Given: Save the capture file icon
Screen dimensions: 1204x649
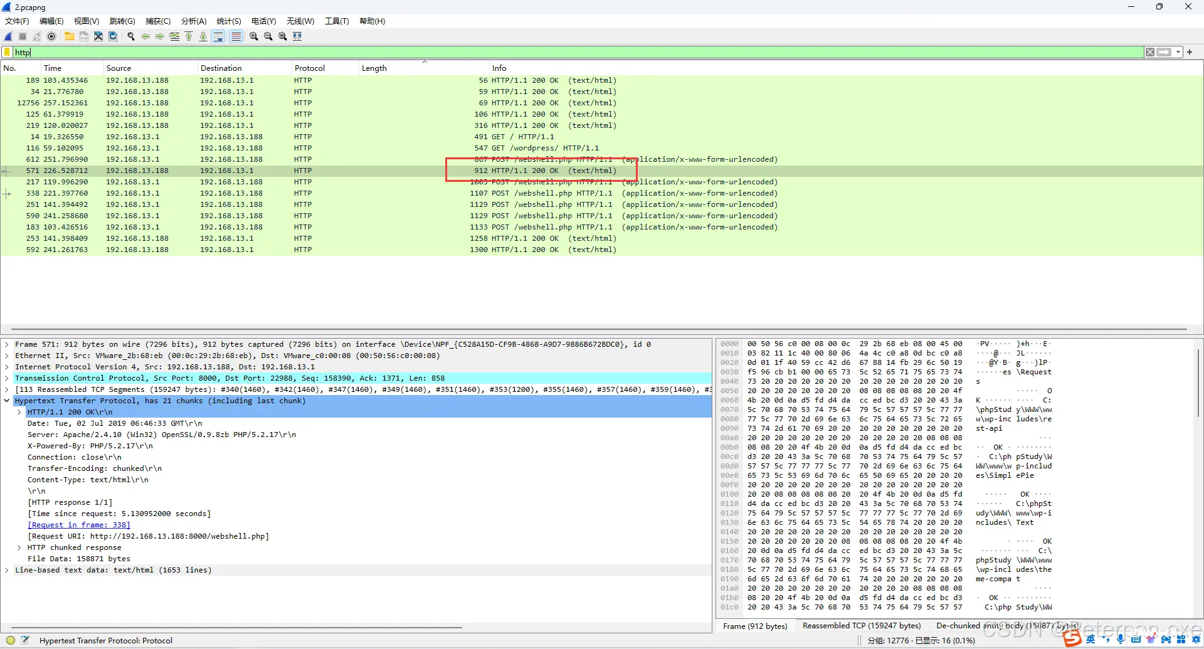Looking at the screenshot, I should point(84,36).
